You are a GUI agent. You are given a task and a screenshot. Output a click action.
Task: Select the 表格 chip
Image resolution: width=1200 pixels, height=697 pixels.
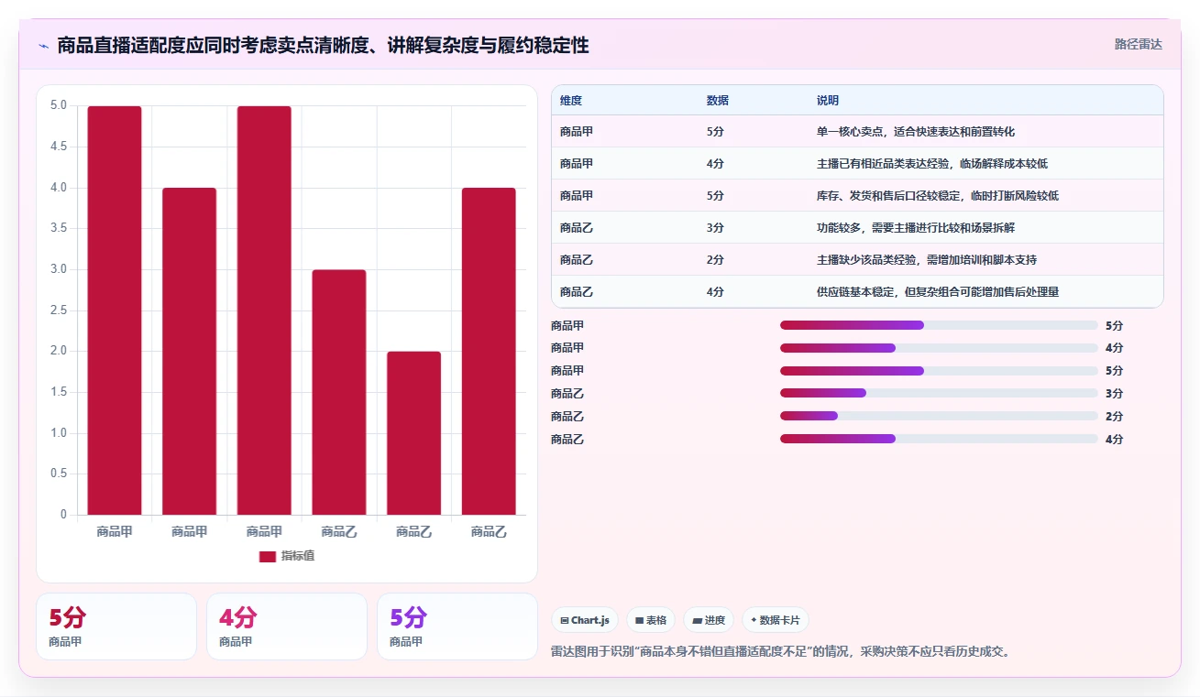tap(650, 620)
